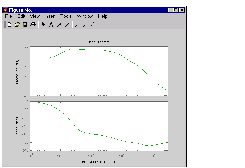This screenshot has width=245, height=168.
Task: Select the Add Line tool
Action: pyautogui.click(x=67, y=24)
